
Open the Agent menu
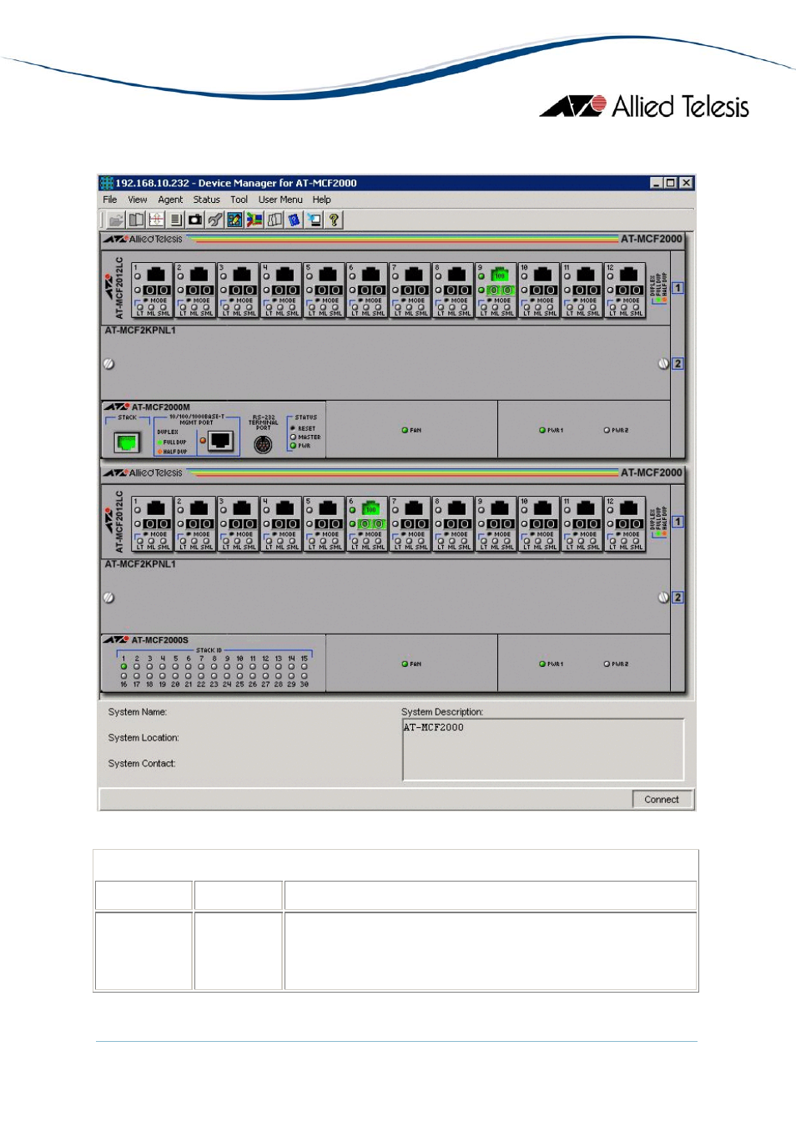(170, 200)
